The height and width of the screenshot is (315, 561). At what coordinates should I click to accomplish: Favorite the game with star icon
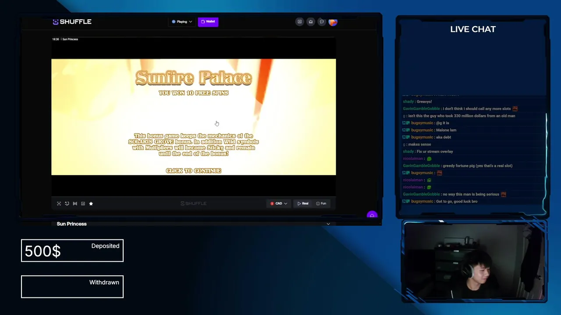(x=91, y=203)
